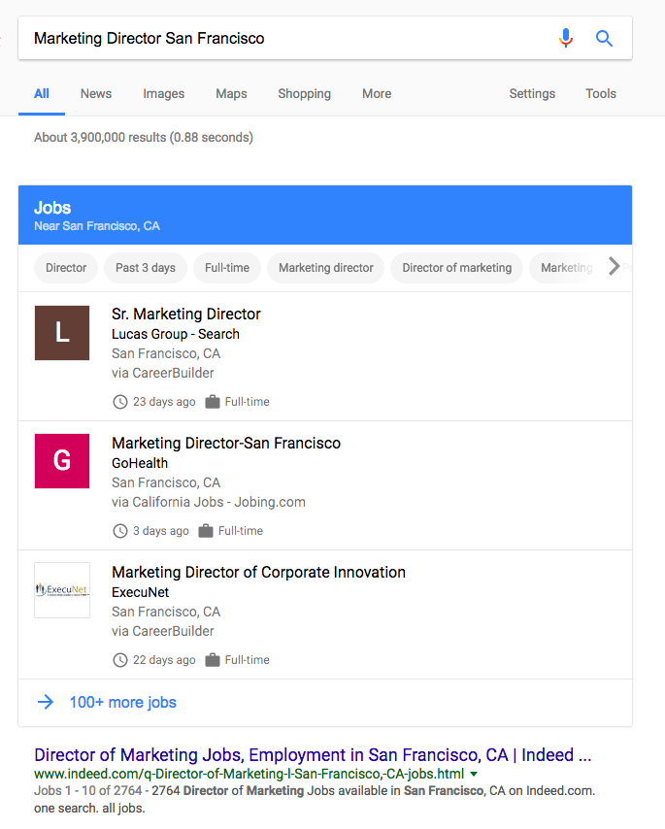Click into the search query text field
The width and height of the screenshot is (665, 829).
(x=282, y=38)
